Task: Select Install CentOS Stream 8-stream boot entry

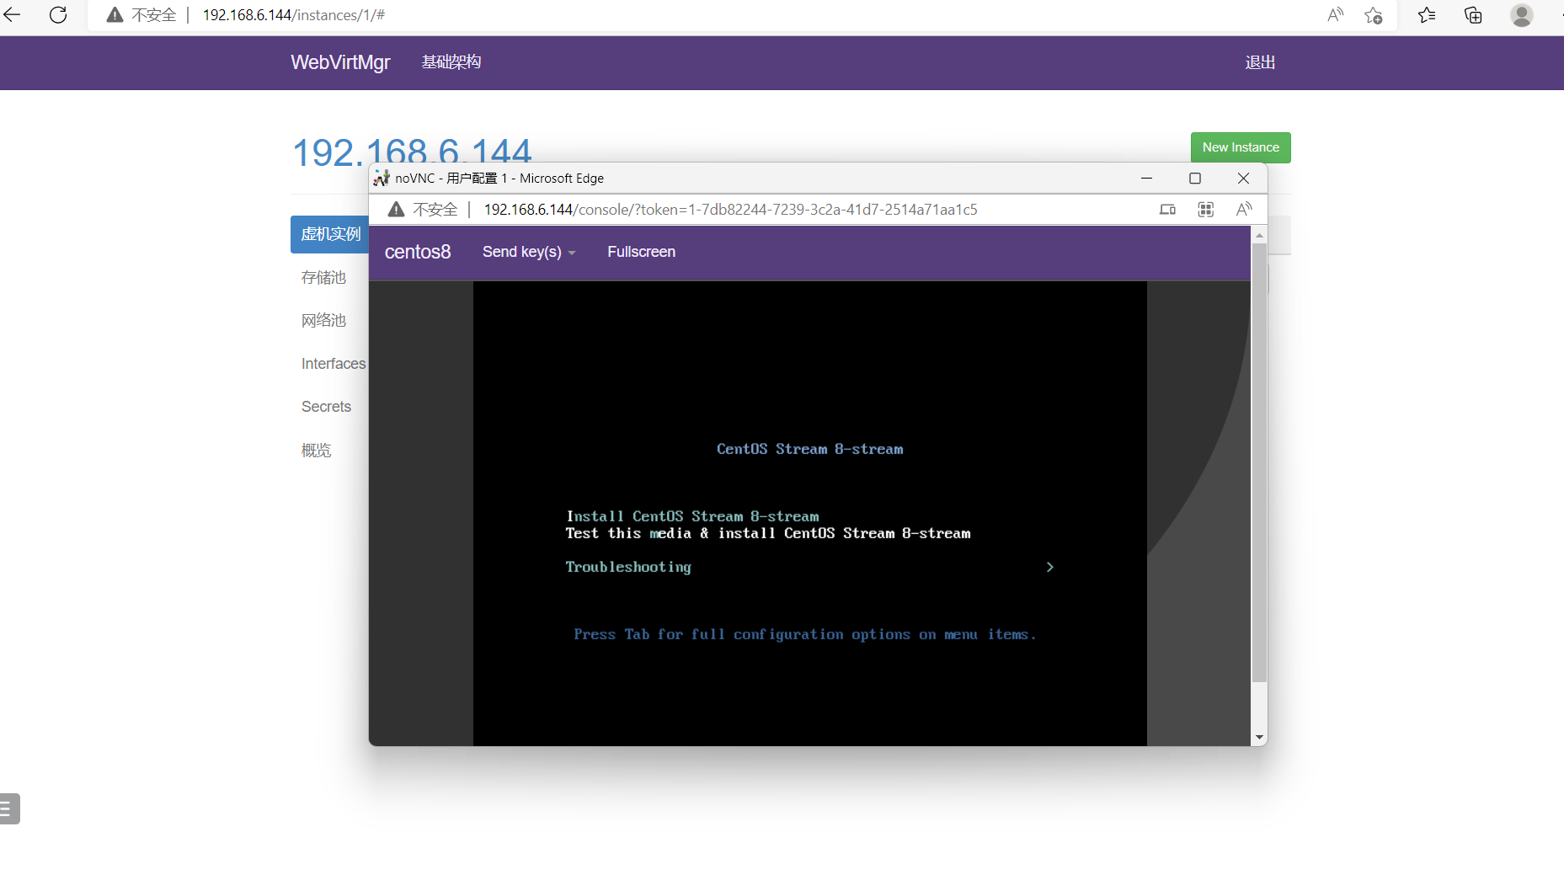Action: tap(692, 516)
